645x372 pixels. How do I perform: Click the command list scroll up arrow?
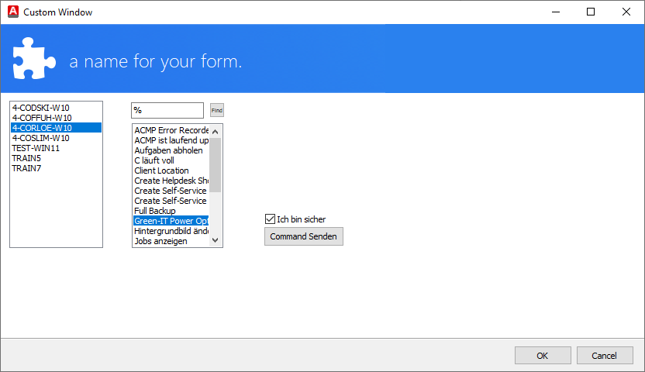[216, 132]
